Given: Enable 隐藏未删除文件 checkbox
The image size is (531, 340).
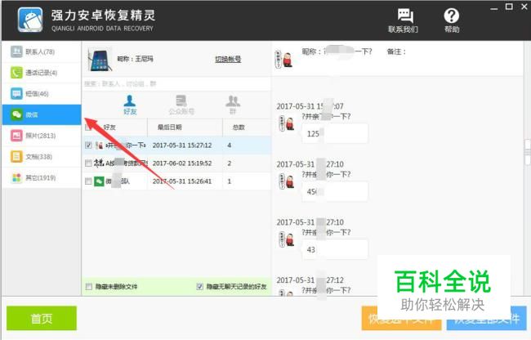Looking at the screenshot, I should [x=89, y=287].
